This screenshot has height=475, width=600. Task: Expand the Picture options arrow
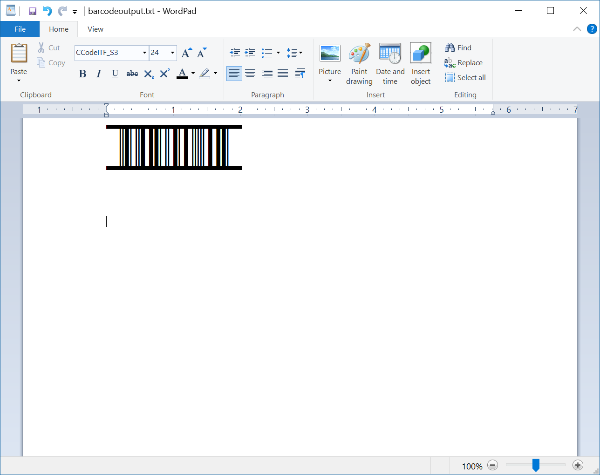tap(330, 81)
